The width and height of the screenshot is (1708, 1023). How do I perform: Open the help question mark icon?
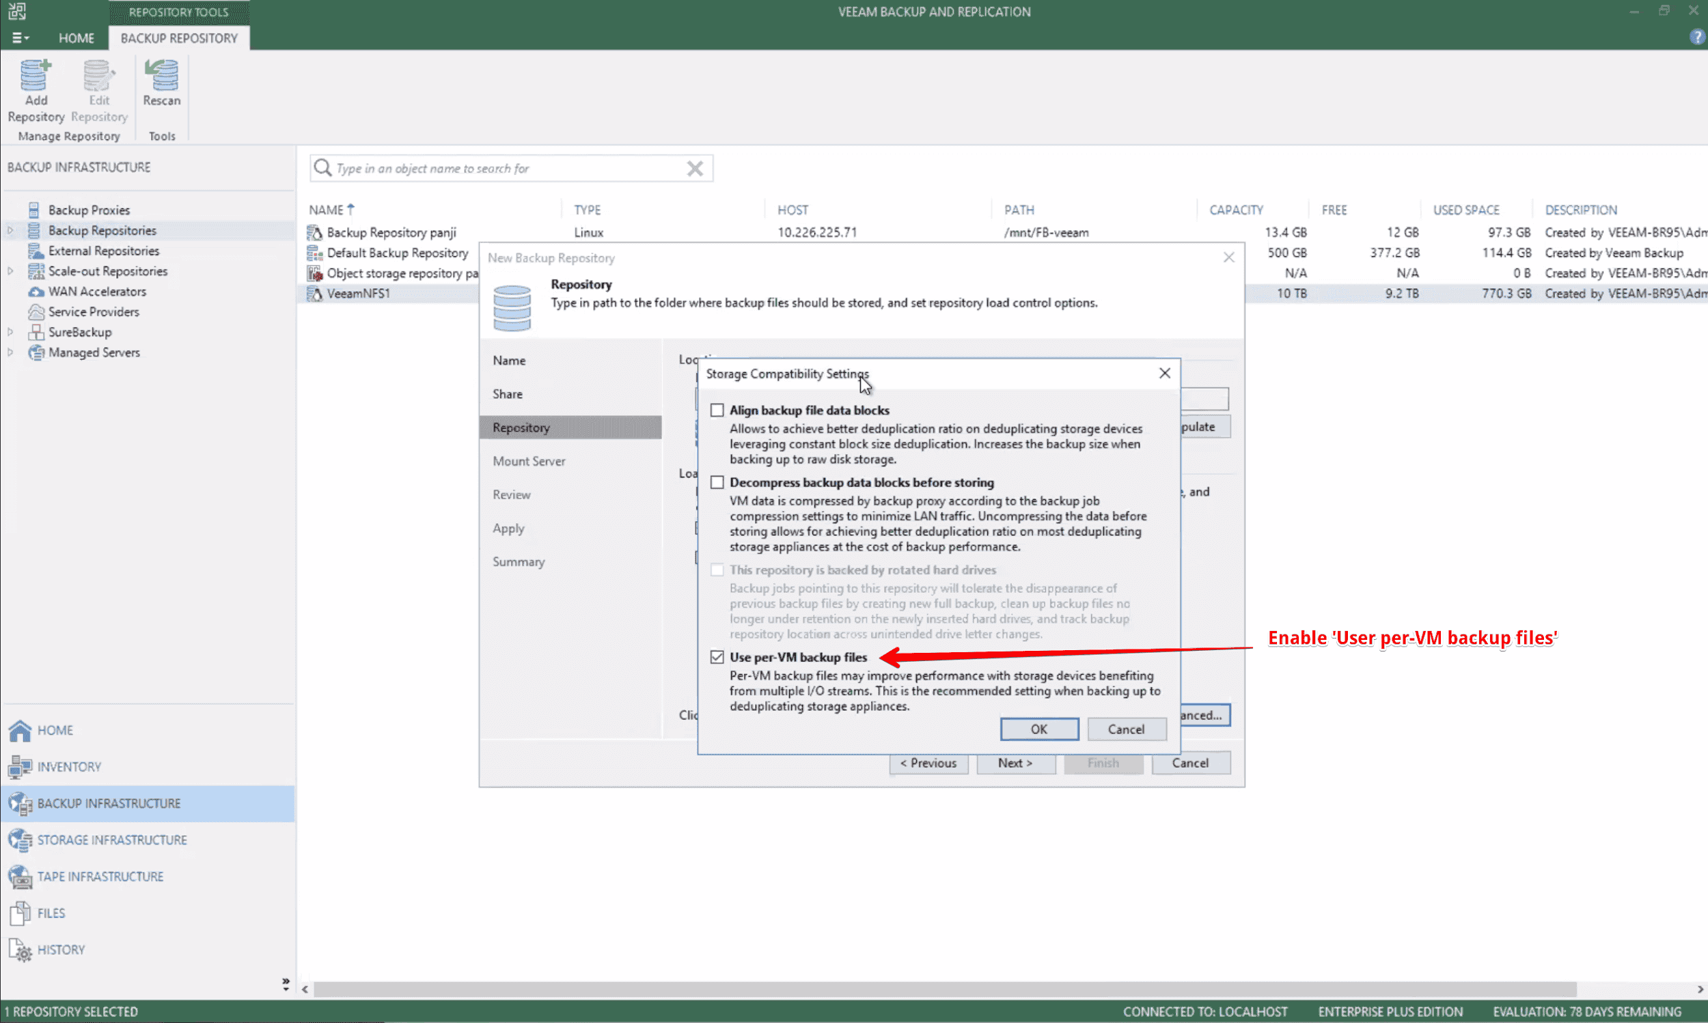pyautogui.click(x=1697, y=37)
